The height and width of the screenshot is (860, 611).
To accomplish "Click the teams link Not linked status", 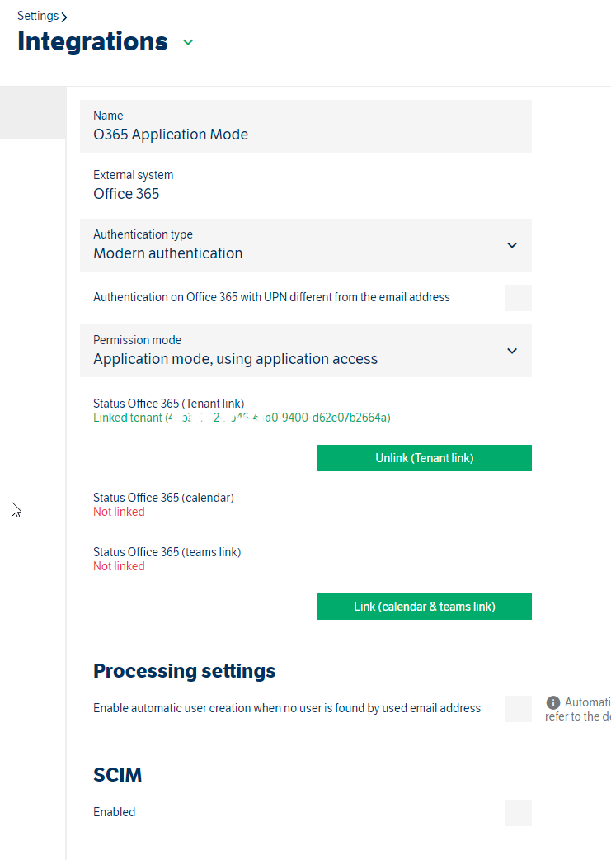I will (119, 566).
